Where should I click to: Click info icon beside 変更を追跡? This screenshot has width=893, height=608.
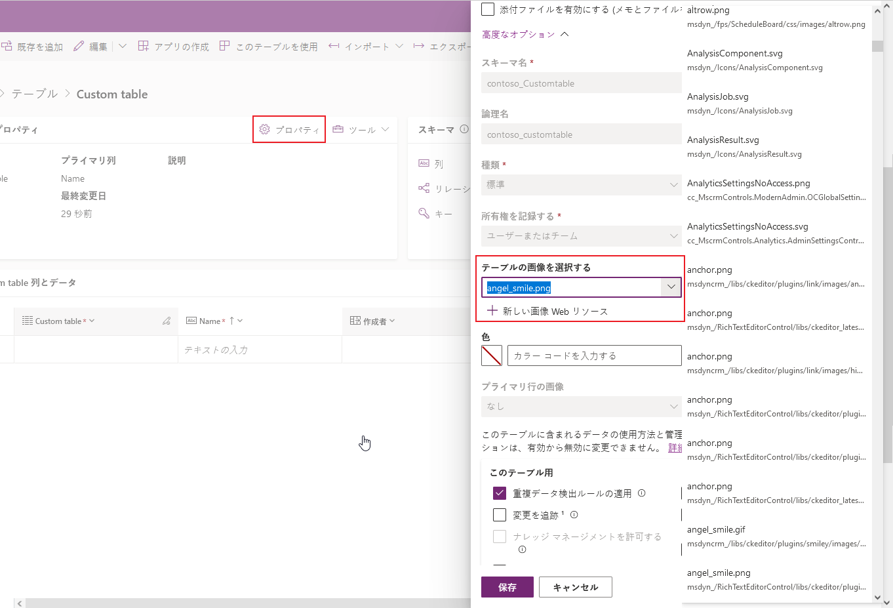[x=574, y=515]
